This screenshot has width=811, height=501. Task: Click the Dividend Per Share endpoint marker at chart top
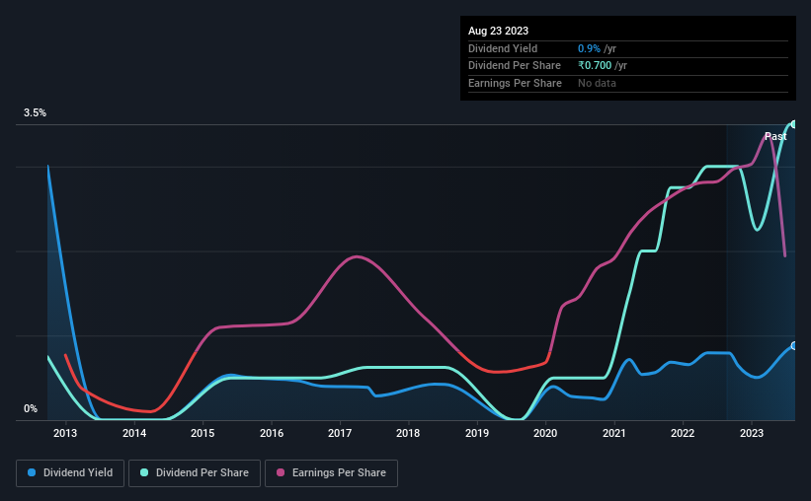[x=793, y=124]
